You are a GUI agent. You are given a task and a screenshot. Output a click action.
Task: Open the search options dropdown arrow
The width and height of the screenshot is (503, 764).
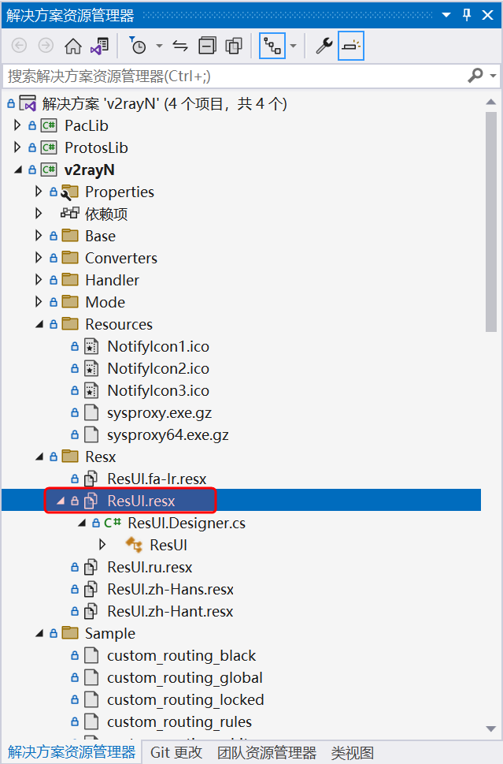494,76
